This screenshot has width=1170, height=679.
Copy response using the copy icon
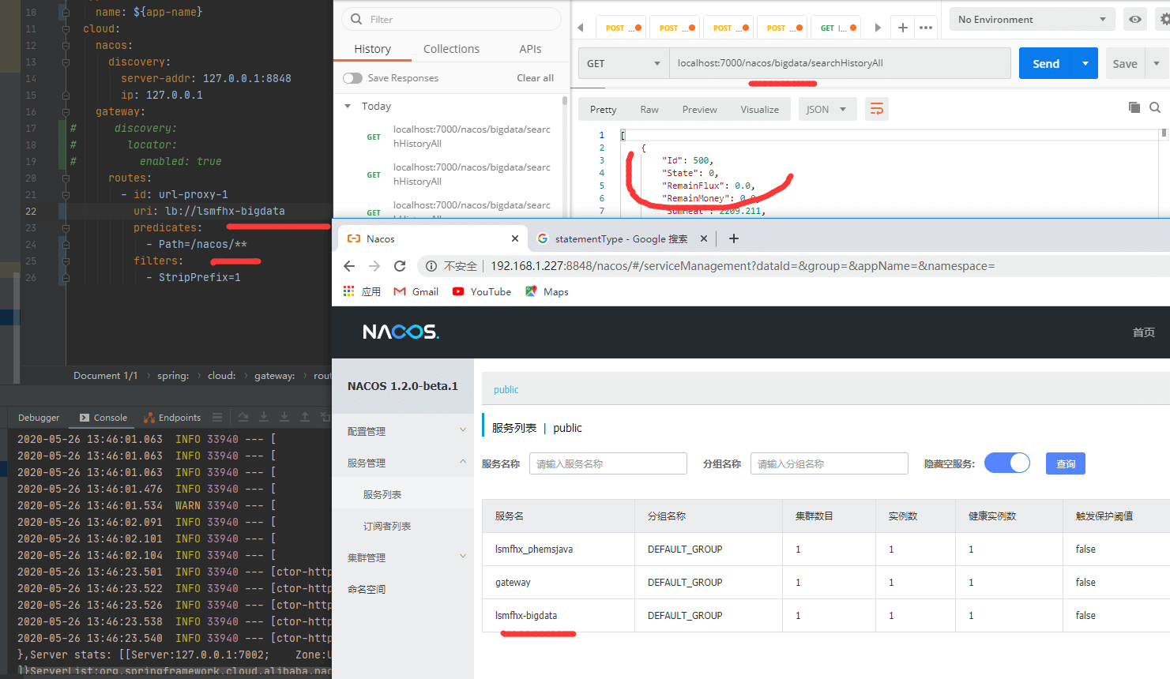[1134, 107]
